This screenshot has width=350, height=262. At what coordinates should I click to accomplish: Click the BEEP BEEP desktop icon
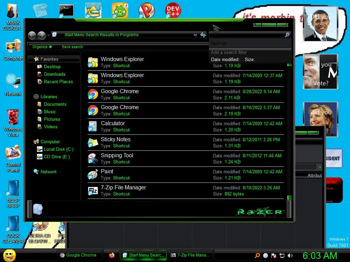pyautogui.click(x=13, y=194)
